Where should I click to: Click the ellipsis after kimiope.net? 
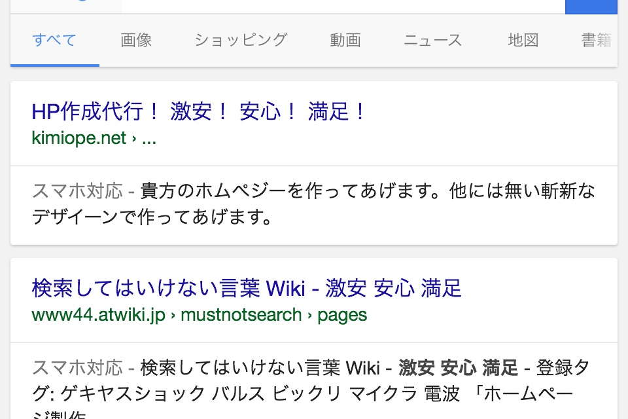coord(149,139)
